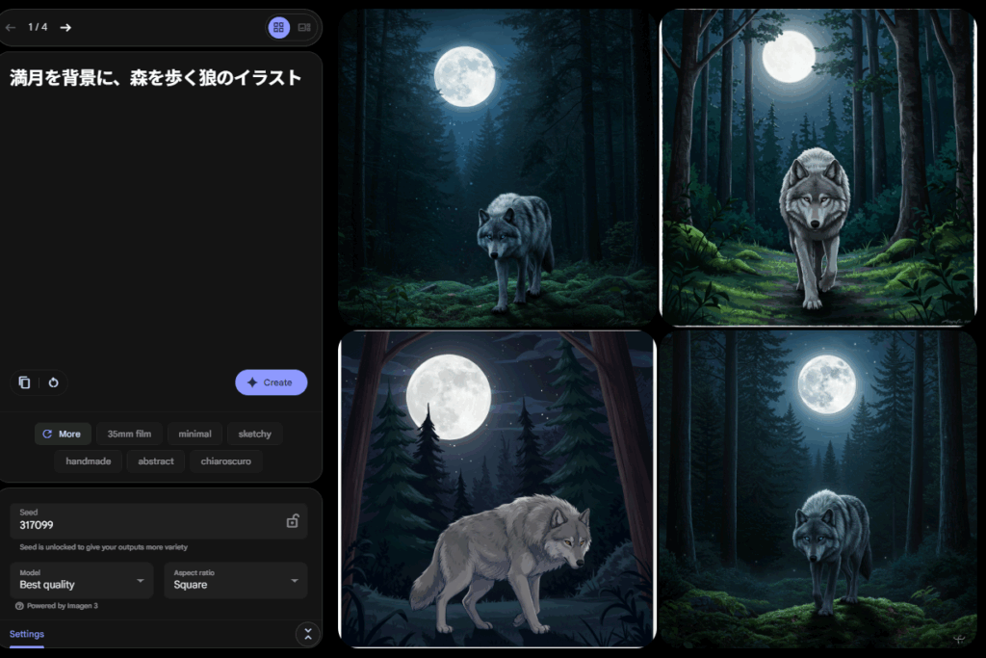Collapse the settings panel with chevron button
Image resolution: width=986 pixels, height=658 pixels.
click(307, 634)
